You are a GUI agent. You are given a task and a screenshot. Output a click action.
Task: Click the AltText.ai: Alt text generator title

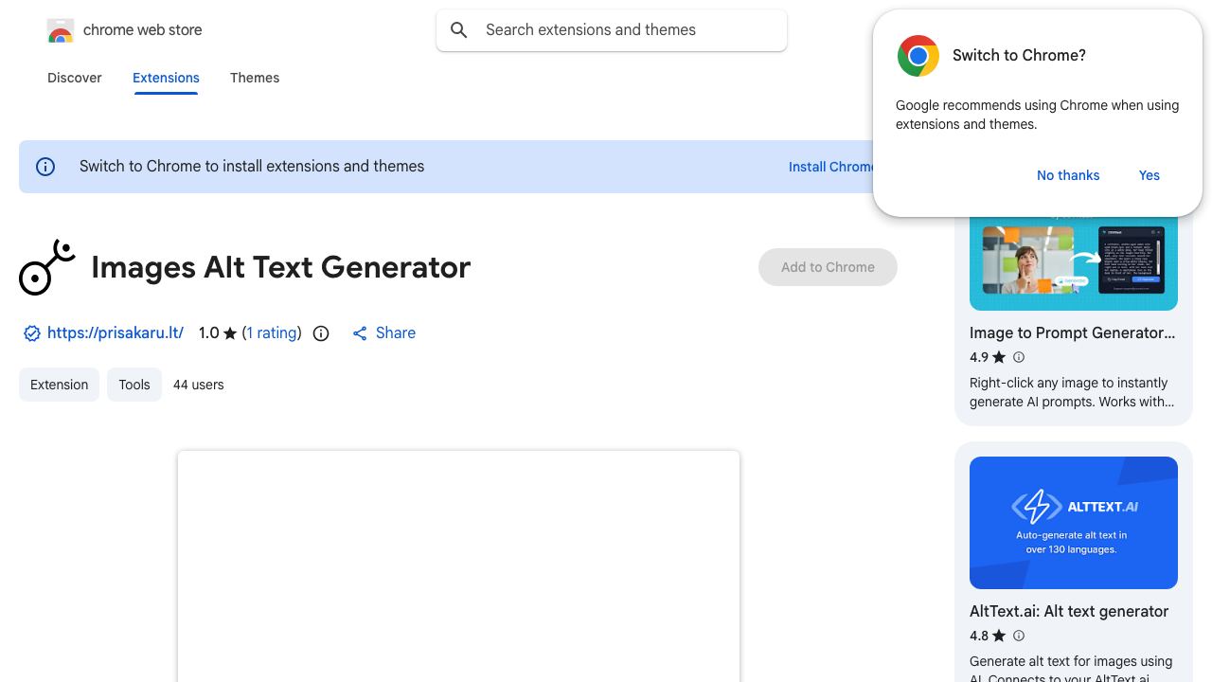click(1069, 612)
